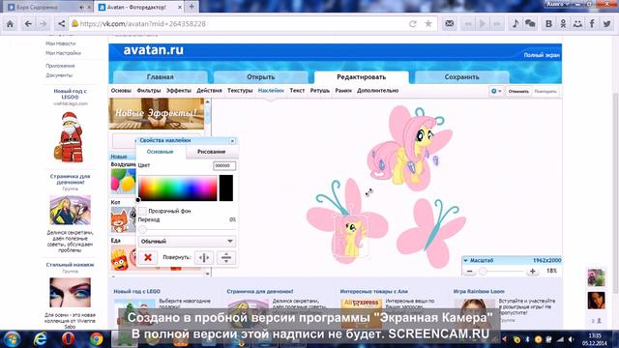
Task: Switch to Открыть tab
Action: 260,77
